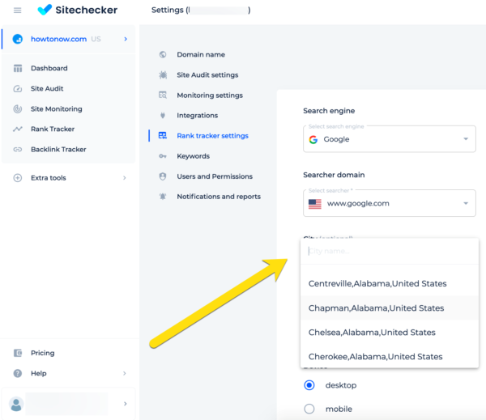Screen dimensions: 486x420
Task: Click the howtonow.com site avatar icon
Action: [18, 39]
